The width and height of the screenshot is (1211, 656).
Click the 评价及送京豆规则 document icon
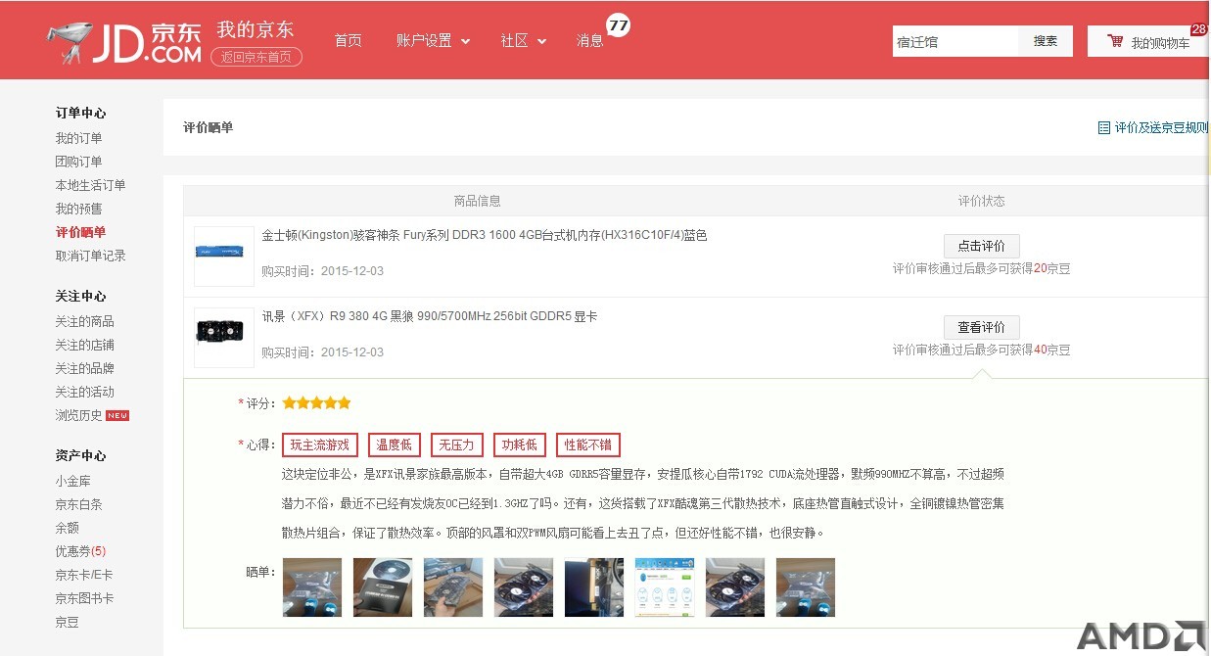pyautogui.click(x=1104, y=127)
